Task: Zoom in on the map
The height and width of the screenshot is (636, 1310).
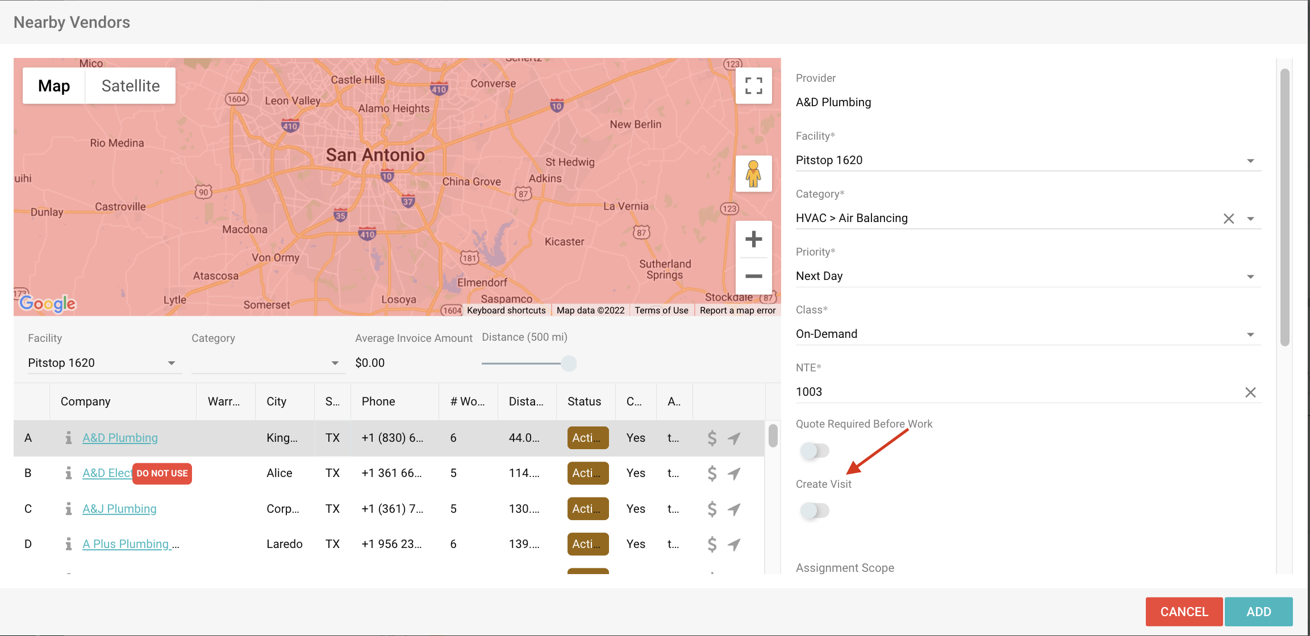Action: pos(753,239)
